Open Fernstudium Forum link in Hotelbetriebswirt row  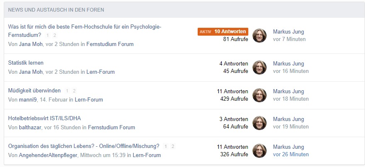tap(111, 127)
